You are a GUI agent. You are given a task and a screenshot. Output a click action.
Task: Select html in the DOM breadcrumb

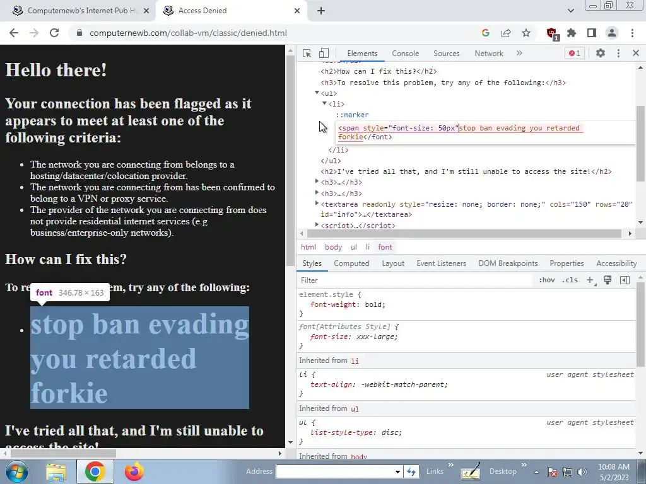pos(308,247)
